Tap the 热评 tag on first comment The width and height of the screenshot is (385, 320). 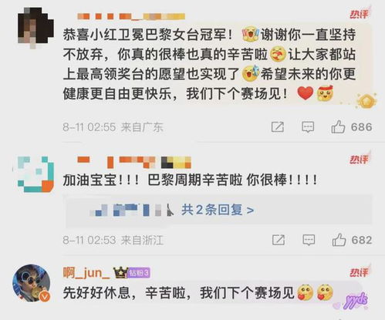click(x=359, y=13)
